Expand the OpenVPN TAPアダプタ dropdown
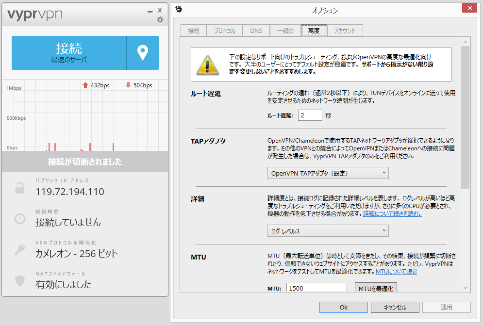Viewport: 483px width, 325px height. (x=328, y=173)
